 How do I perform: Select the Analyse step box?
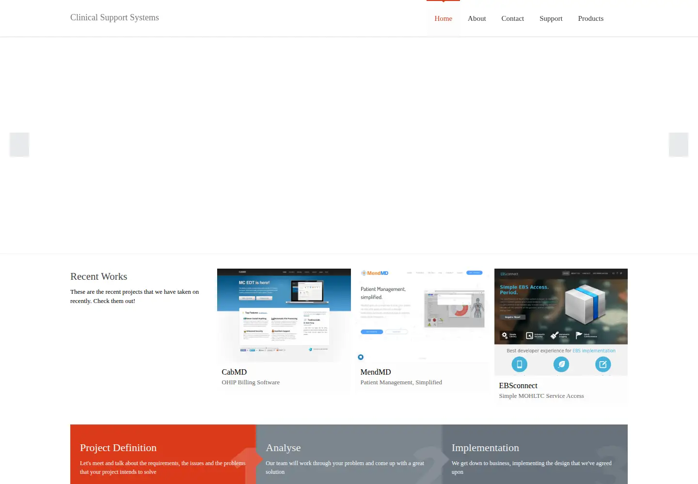coord(349,454)
